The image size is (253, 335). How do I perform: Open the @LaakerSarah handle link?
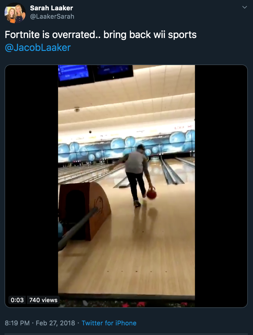pyautogui.click(x=52, y=16)
